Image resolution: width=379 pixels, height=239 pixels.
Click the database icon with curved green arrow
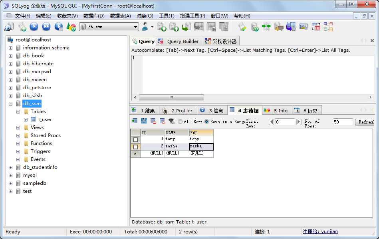click(x=187, y=27)
